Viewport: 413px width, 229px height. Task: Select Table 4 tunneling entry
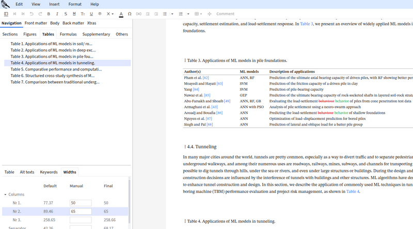(x=68, y=63)
